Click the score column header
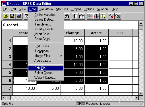 click(x=20, y=33)
